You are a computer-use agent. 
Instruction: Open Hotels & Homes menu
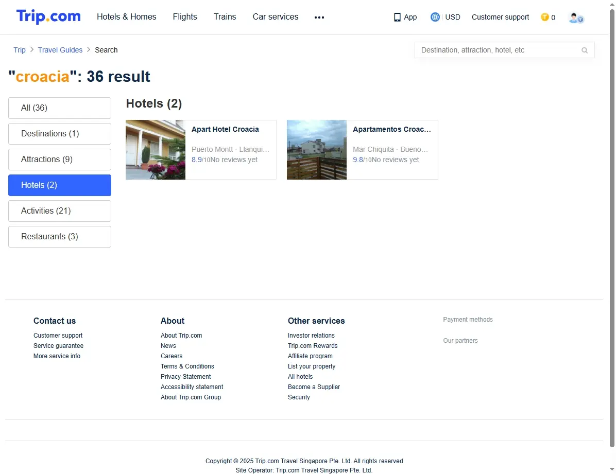[x=127, y=17]
